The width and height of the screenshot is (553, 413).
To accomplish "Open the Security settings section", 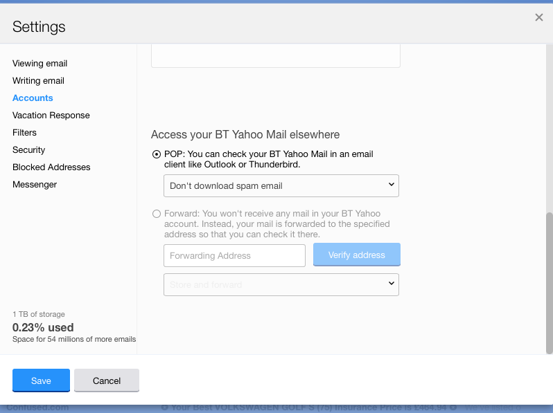I will click(x=28, y=150).
